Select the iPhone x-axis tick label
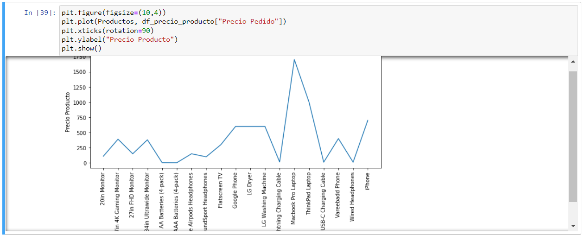 coord(367,182)
